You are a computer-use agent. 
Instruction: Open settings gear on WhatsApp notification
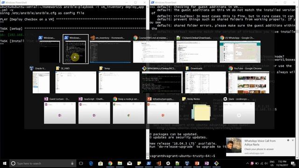coord(288,140)
